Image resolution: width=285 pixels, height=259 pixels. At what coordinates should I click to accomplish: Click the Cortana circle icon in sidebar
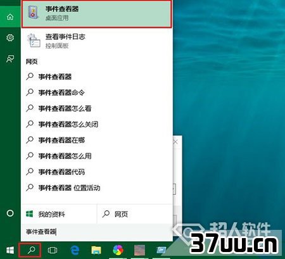[x=10, y=213]
